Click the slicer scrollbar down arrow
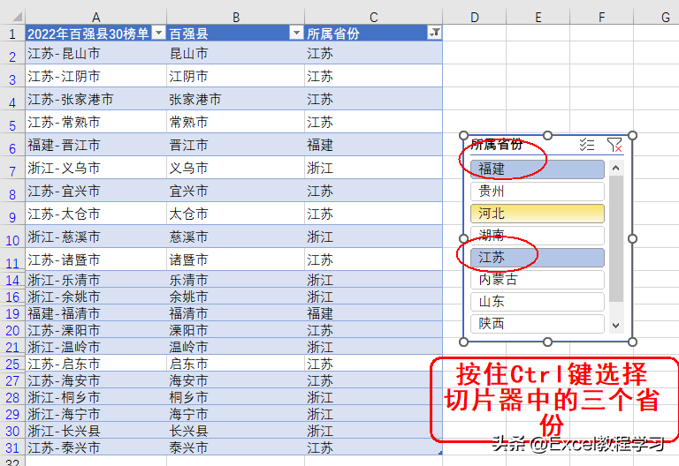This screenshot has width=679, height=466. [x=615, y=326]
